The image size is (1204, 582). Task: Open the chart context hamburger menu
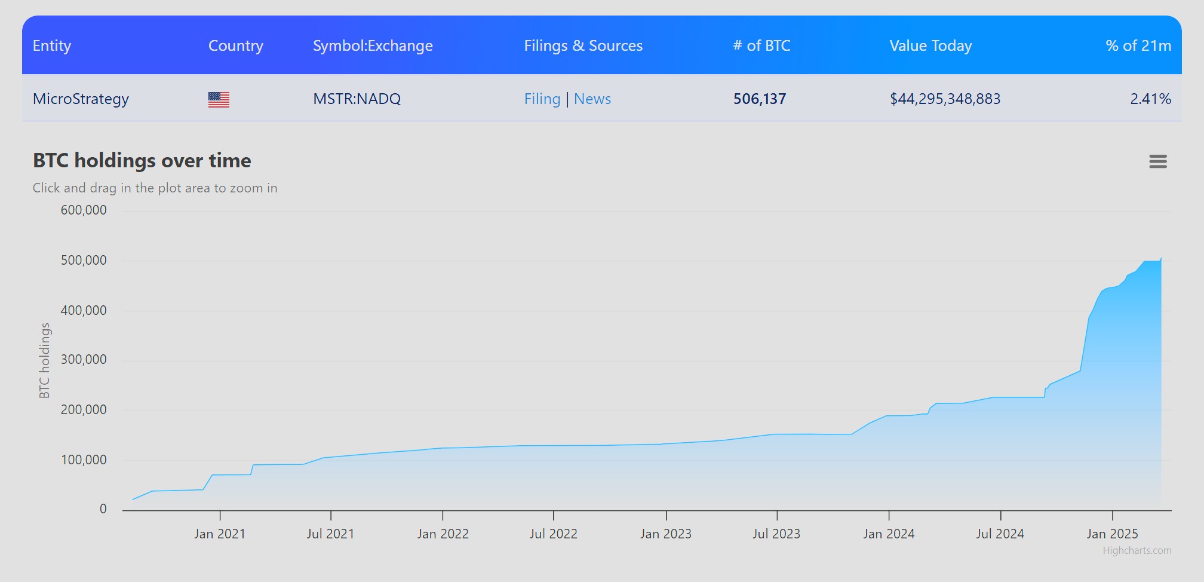(1157, 161)
